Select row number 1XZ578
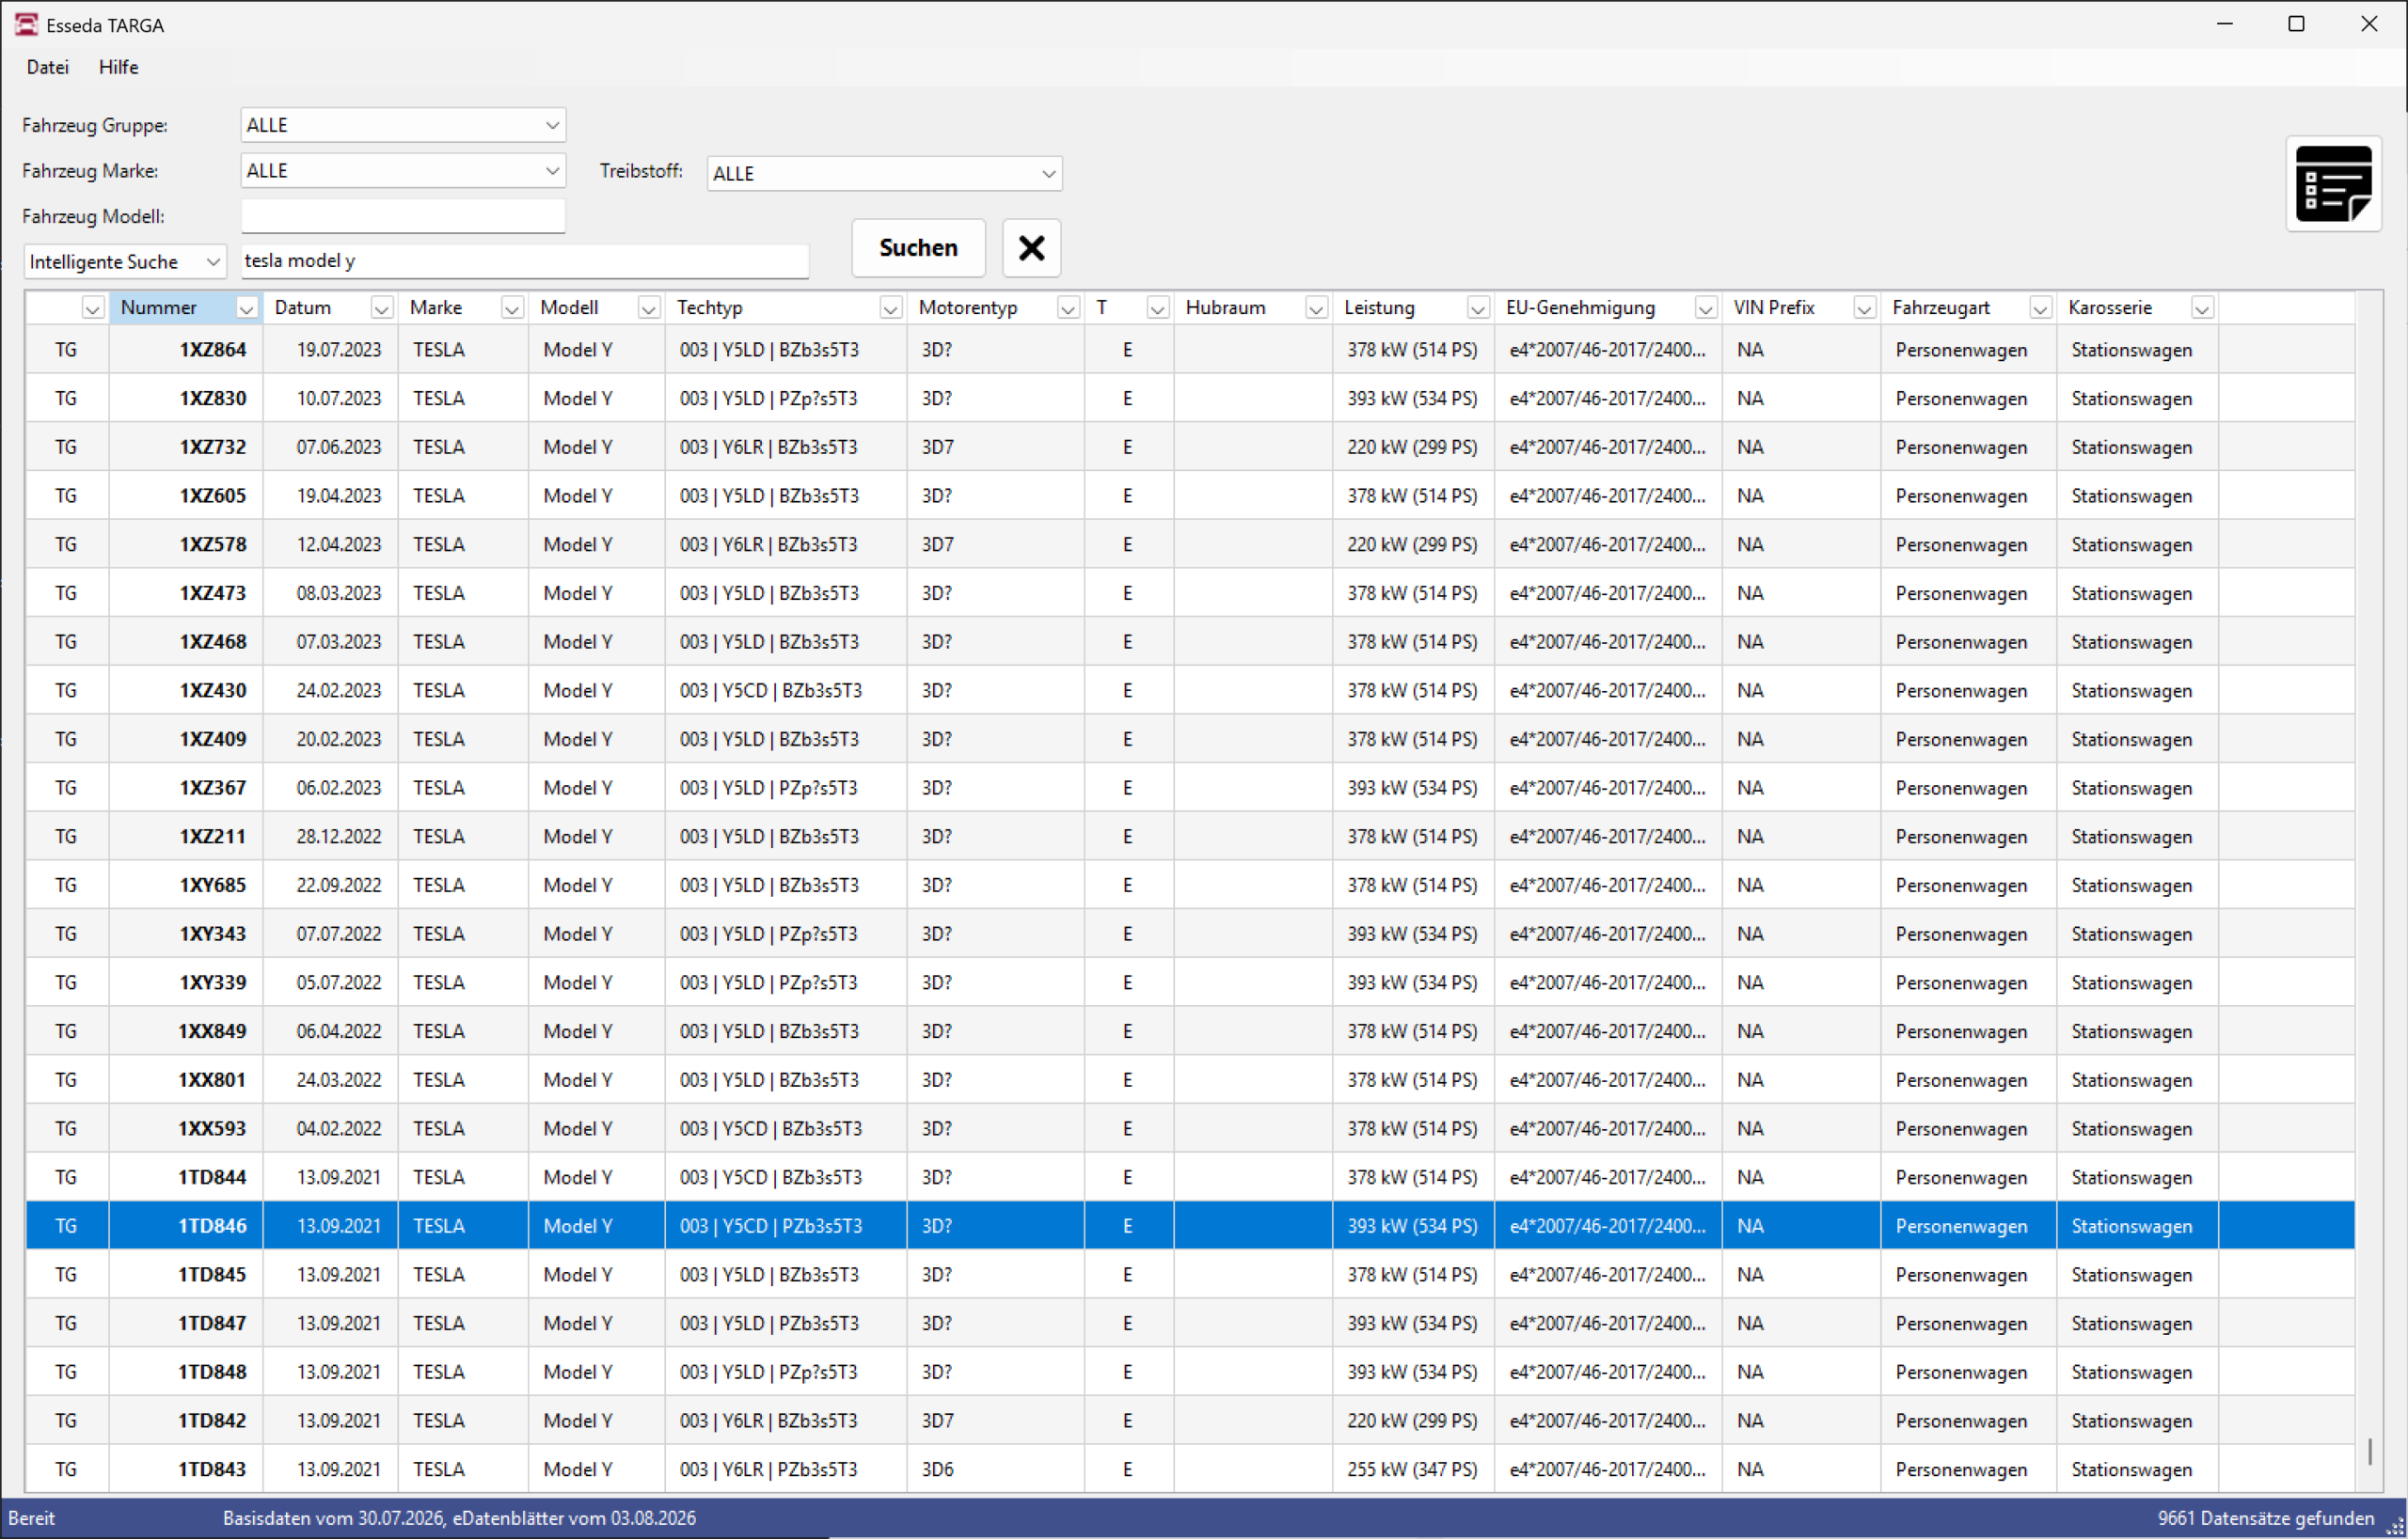The height and width of the screenshot is (1539, 2408). tap(1190, 544)
